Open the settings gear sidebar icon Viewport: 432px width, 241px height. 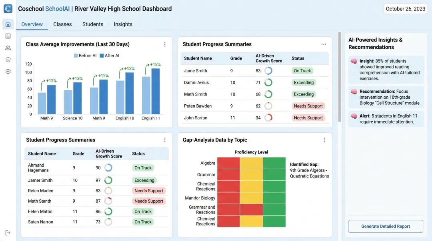(x=8, y=72)
